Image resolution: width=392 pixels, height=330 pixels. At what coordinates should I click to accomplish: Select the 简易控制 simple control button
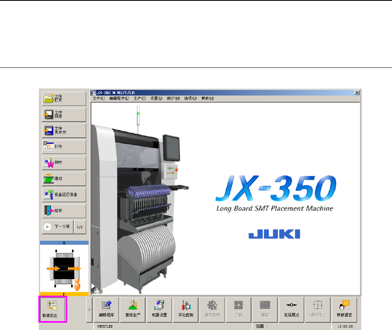point(212,310)
